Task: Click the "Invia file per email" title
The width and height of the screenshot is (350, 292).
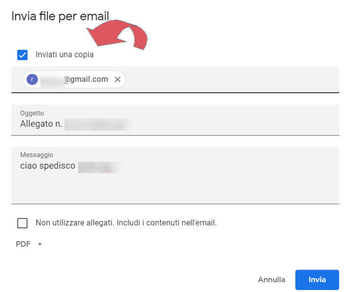Action: pos(60,16)
